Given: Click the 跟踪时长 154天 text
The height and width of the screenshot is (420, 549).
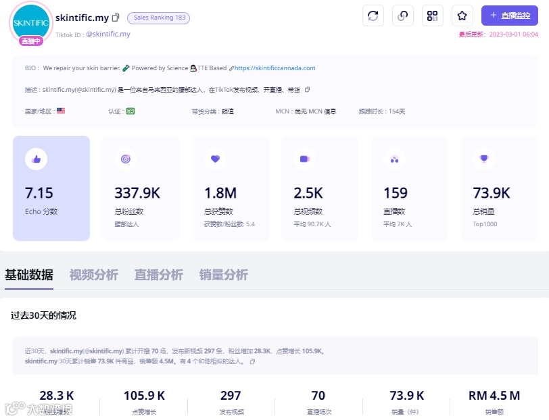Looking at the screenshot, I should [x=381, y=111].
